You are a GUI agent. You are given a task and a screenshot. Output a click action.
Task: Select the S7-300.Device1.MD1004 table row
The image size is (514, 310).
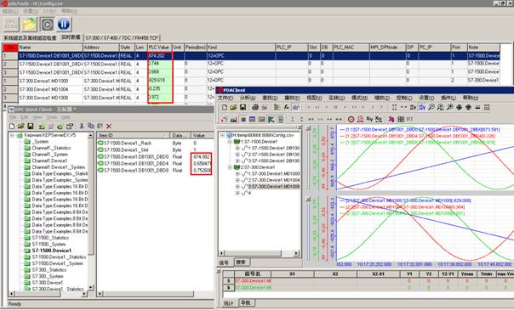click(x=251, y=89)
